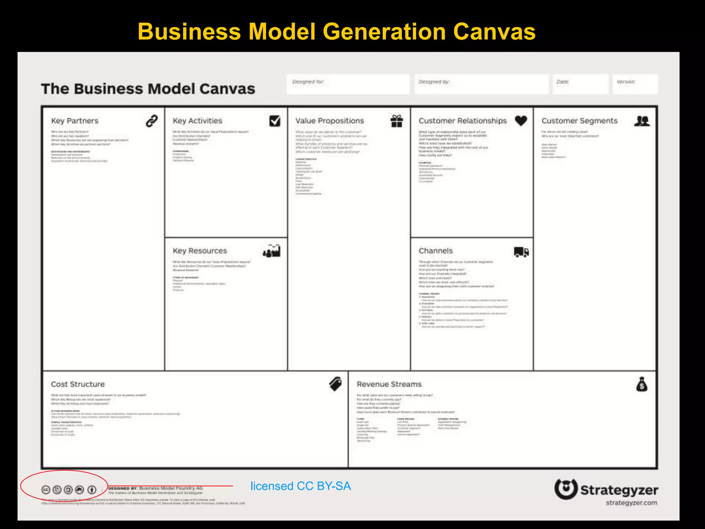Click the Revenue Streams money bag icon
Image resolution: width=705 pixels, height=529 pixels.
tap(642, 384)
